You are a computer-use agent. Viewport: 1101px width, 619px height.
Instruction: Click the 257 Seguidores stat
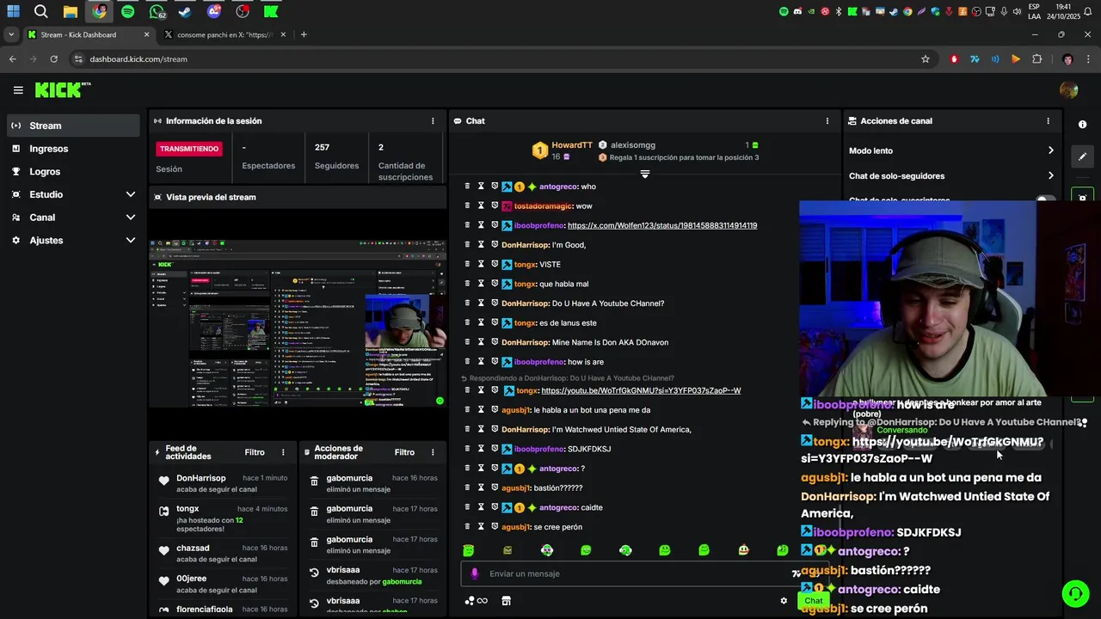tap(336, 156)
